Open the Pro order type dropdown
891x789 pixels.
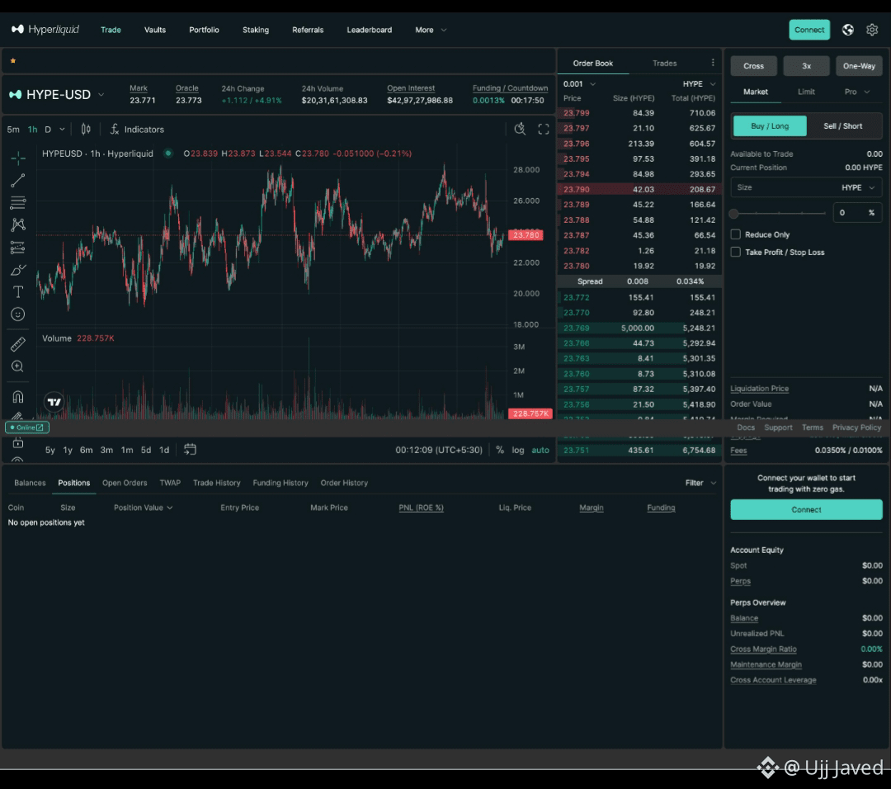pyautogui.click(x=856, y=92)
